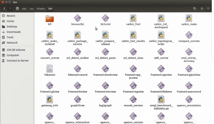This screenshot has height=124, width=214.
Task: Select the opencv_version executable icon
Action: [133, 116]
